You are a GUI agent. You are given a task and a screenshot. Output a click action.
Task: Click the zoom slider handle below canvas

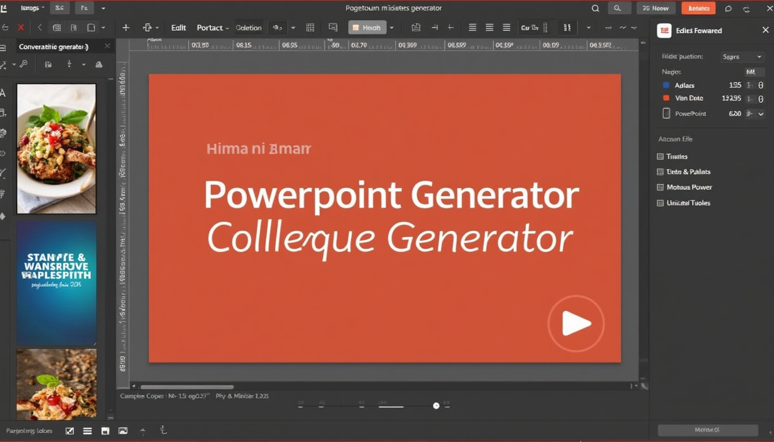point(436,406)
